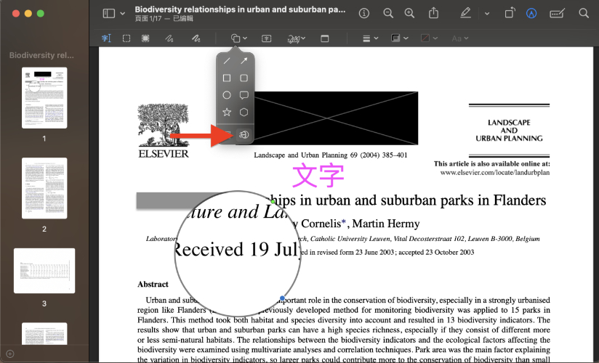This screenshot has width=599, height=363.
Task: Select the Loupe magnifier shape tool
Action: coord(244,135)
